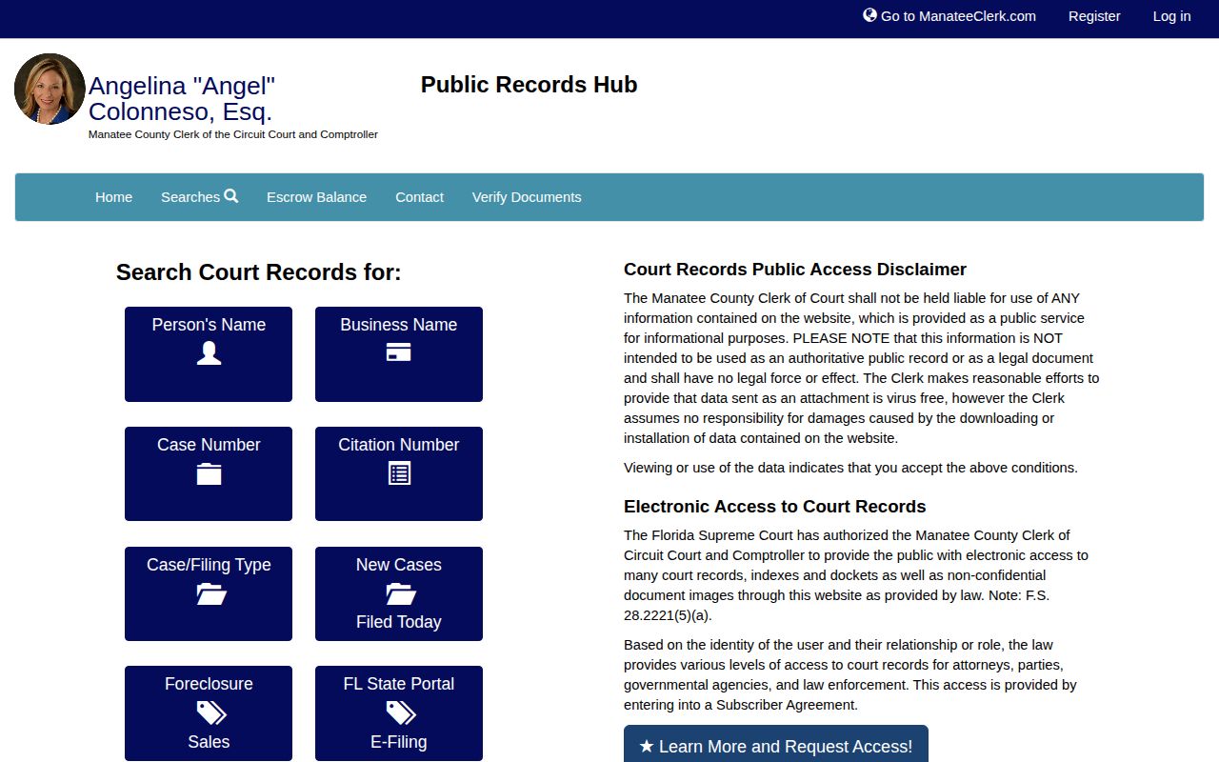Click the Viewing or use of the data sentence

850,468
